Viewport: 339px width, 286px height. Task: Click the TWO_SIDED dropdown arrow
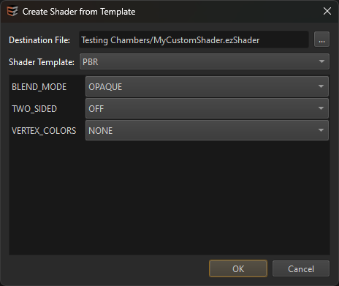point(321,108)
